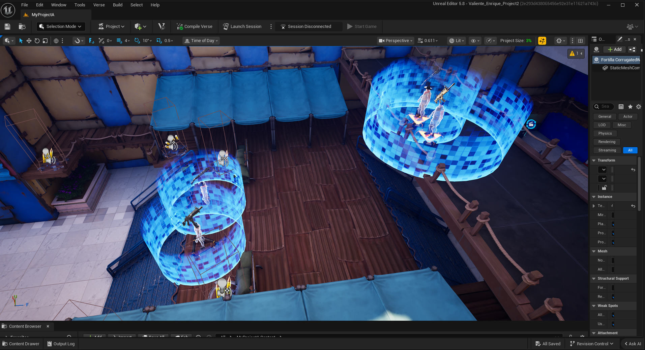
Task: Open the Time of Day dropdown
Action: (201, 41)
